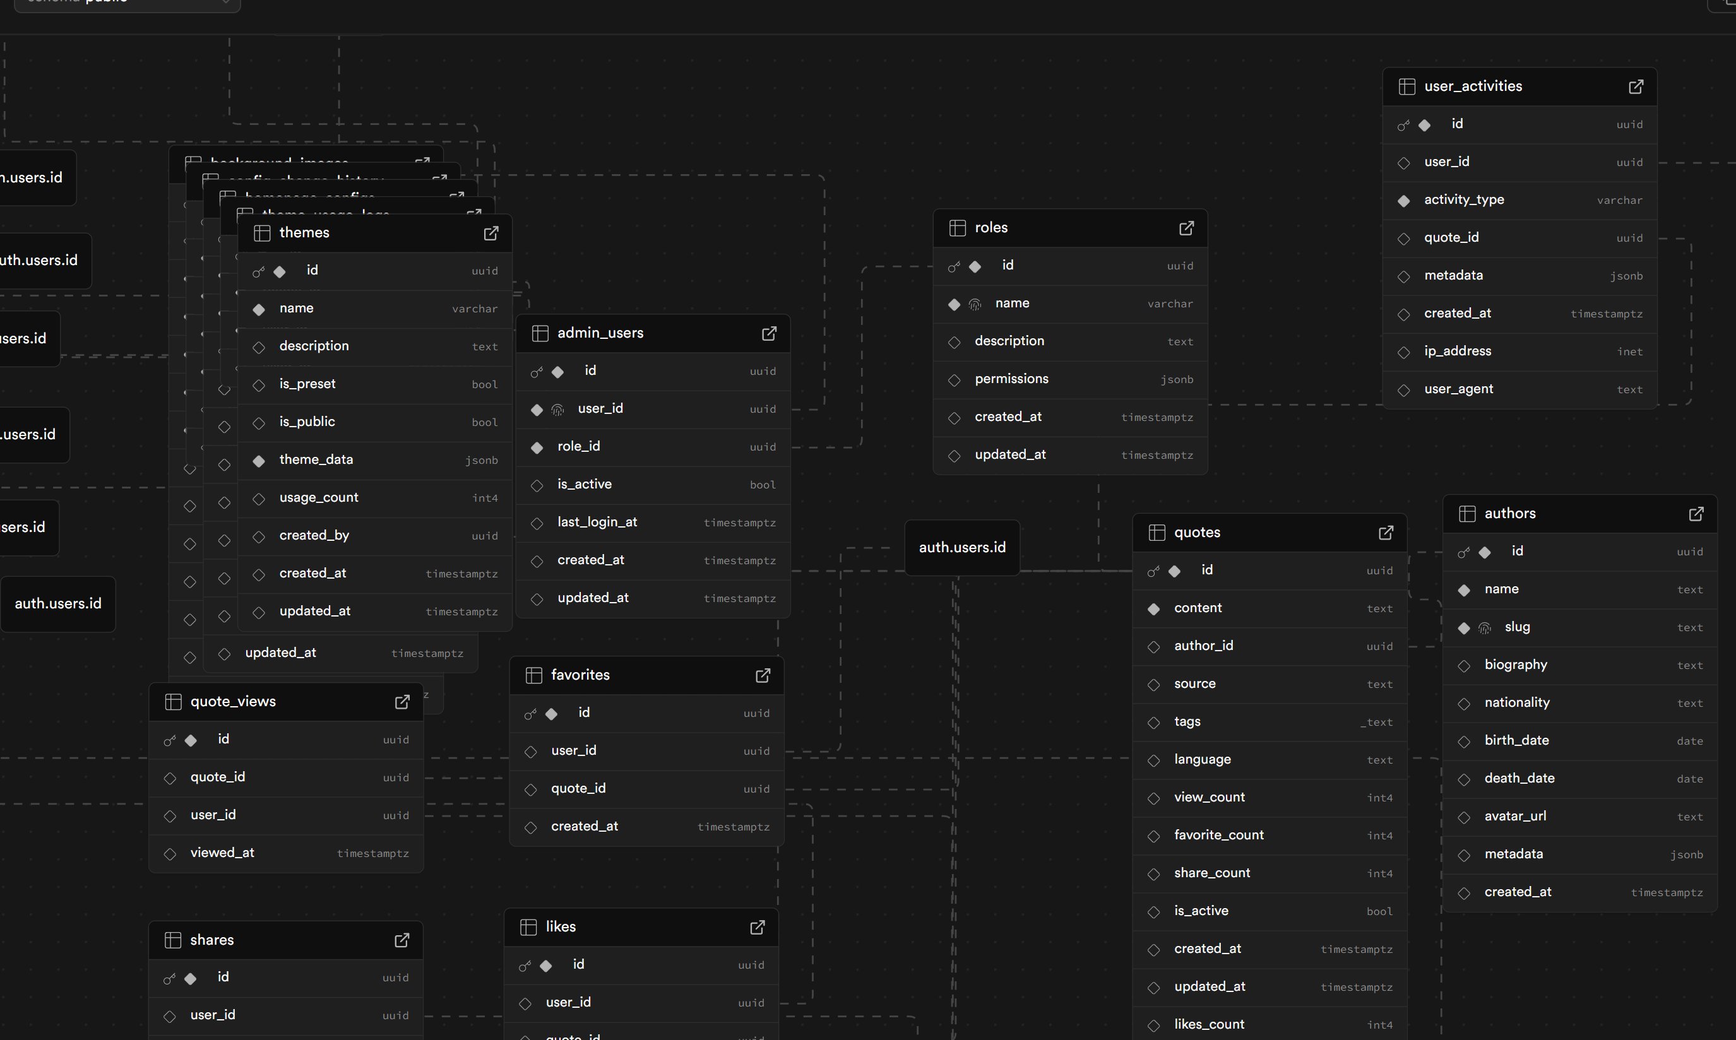This screenshot has width=1736, height=1040.
Task: Click the likes table open-link icon
Action: point(757,927)
